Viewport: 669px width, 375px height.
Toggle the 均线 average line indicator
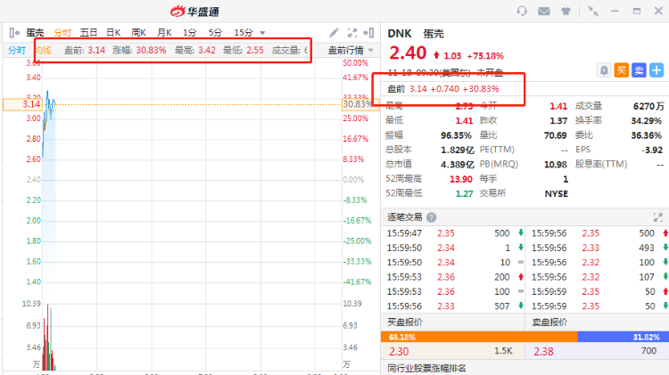(43, 50)
